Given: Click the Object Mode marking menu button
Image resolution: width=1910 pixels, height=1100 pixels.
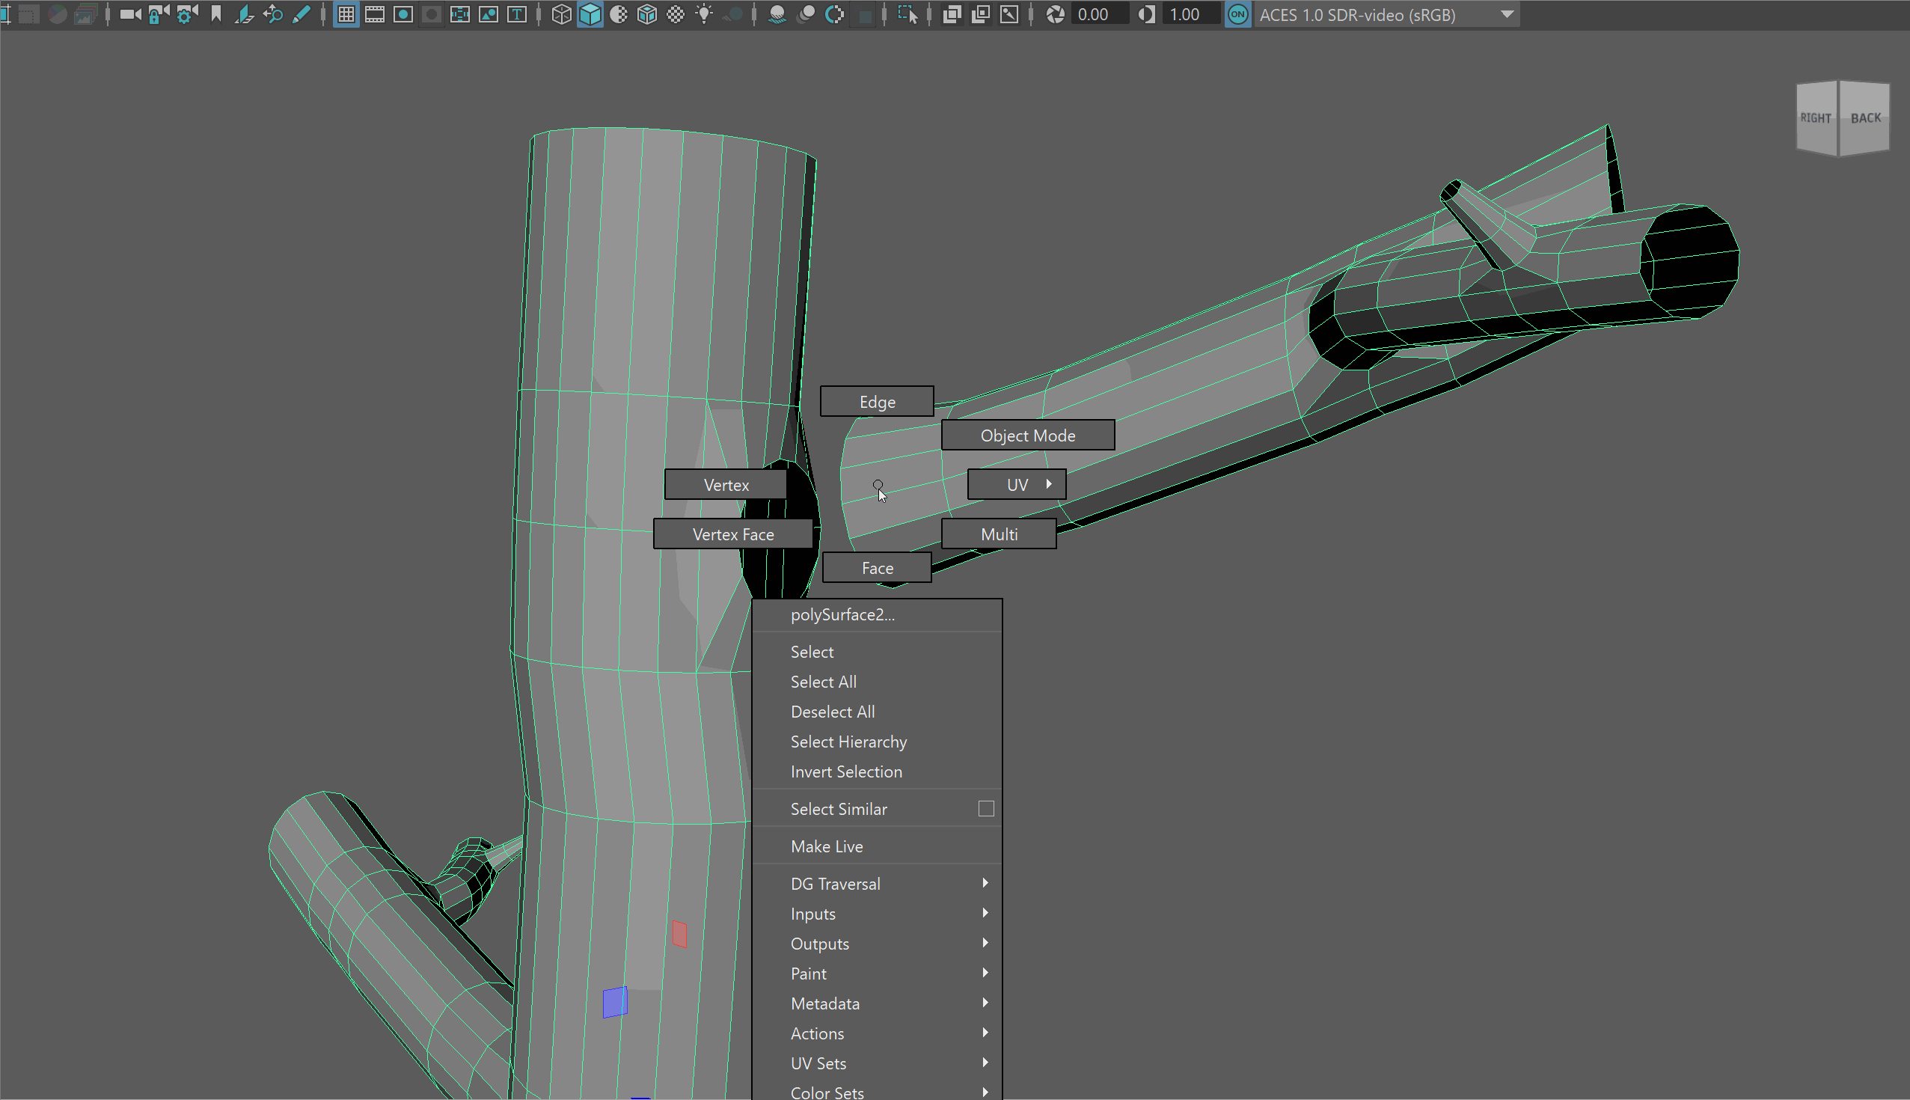Looking at the screenshot, I should click(1027, 436).
